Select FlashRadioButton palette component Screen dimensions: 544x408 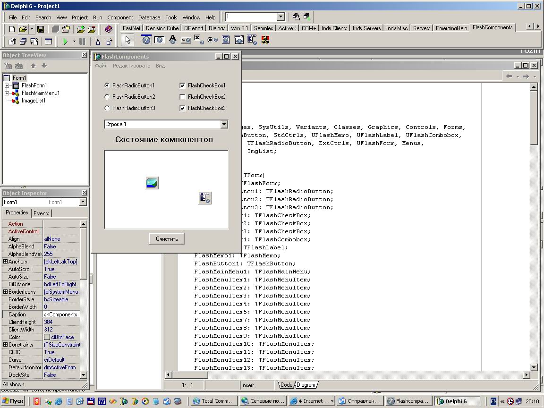[212, 40]
